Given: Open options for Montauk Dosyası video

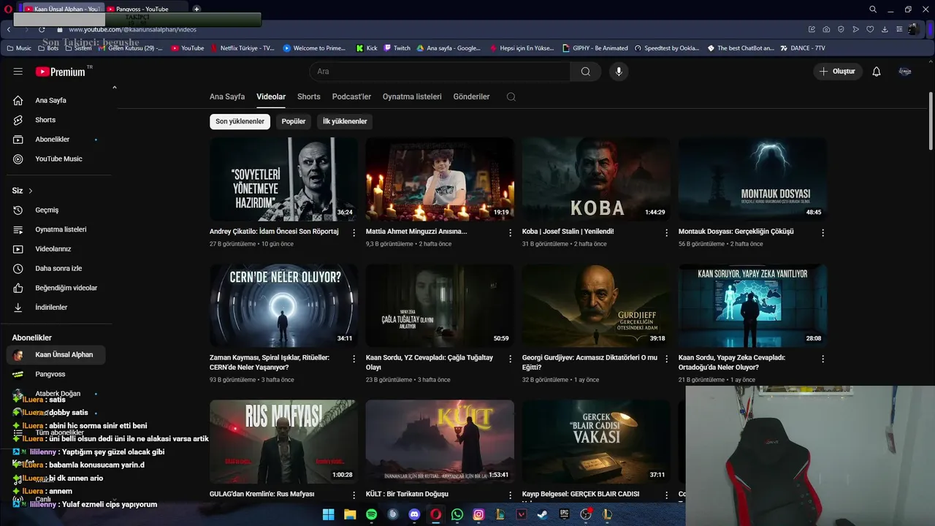Looking at the screenshot, I should [x=823, y=232].
